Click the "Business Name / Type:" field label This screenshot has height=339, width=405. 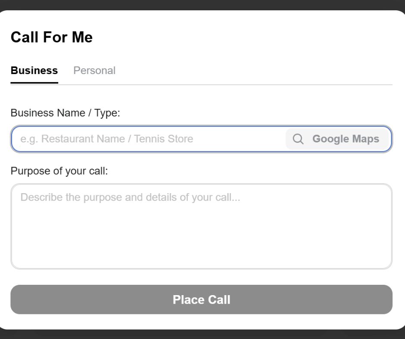point(65,113)
